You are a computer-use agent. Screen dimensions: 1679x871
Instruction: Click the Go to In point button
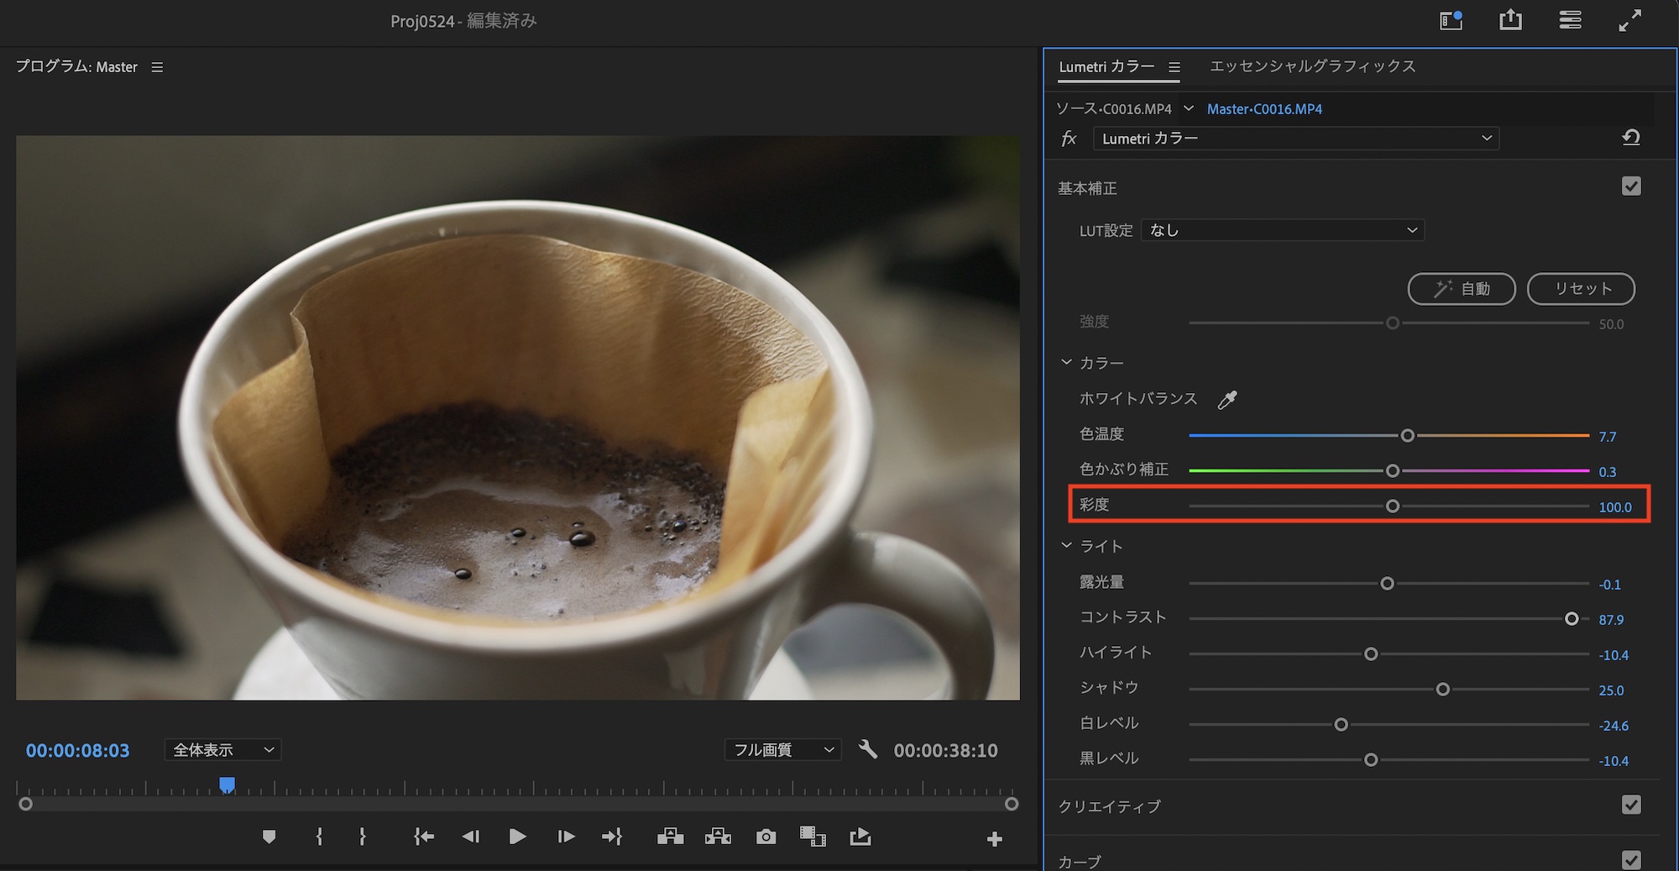pos(423,837)
